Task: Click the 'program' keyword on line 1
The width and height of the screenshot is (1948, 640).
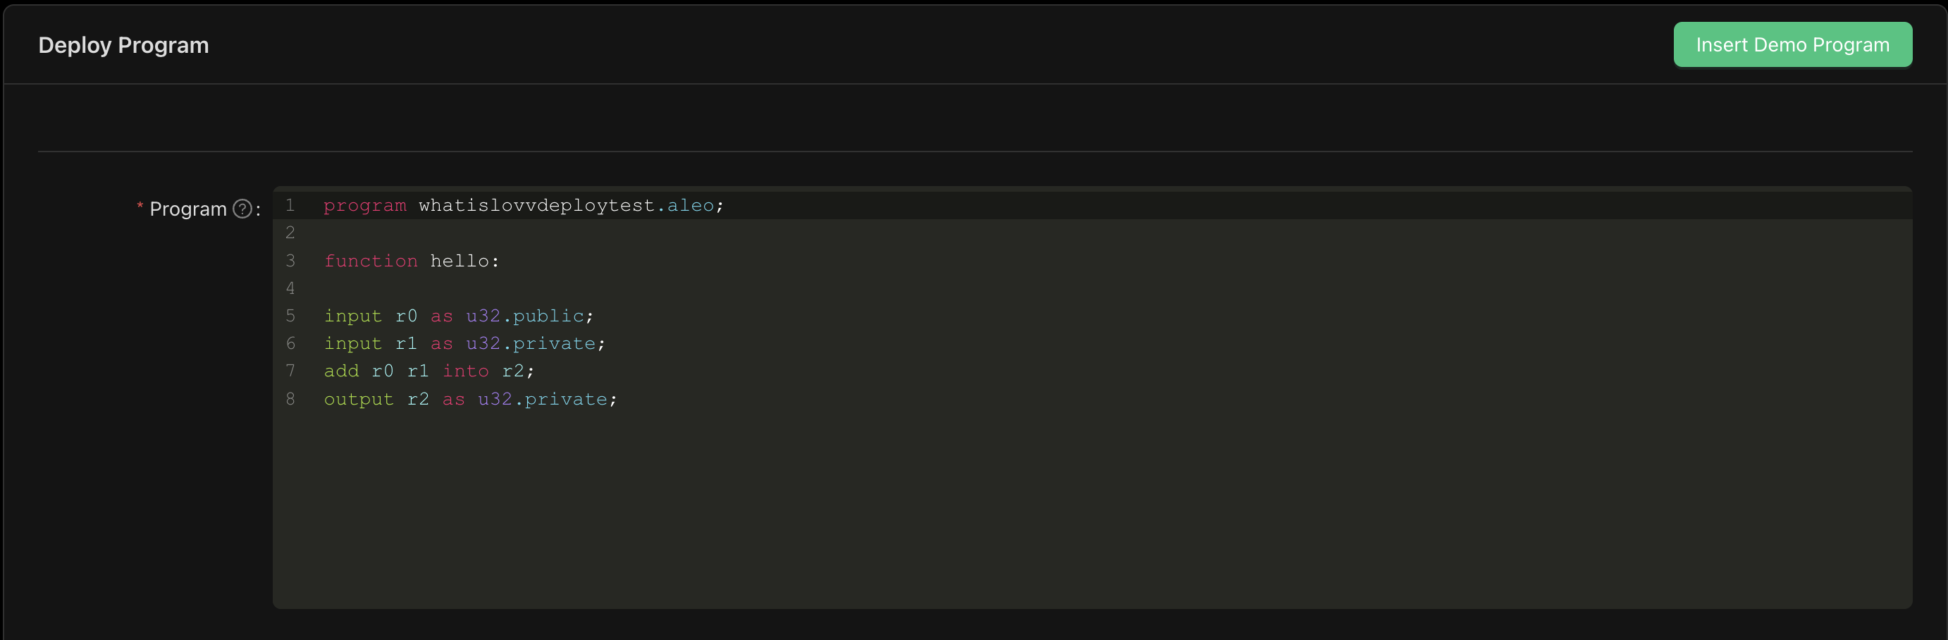Action: point(364,206)
